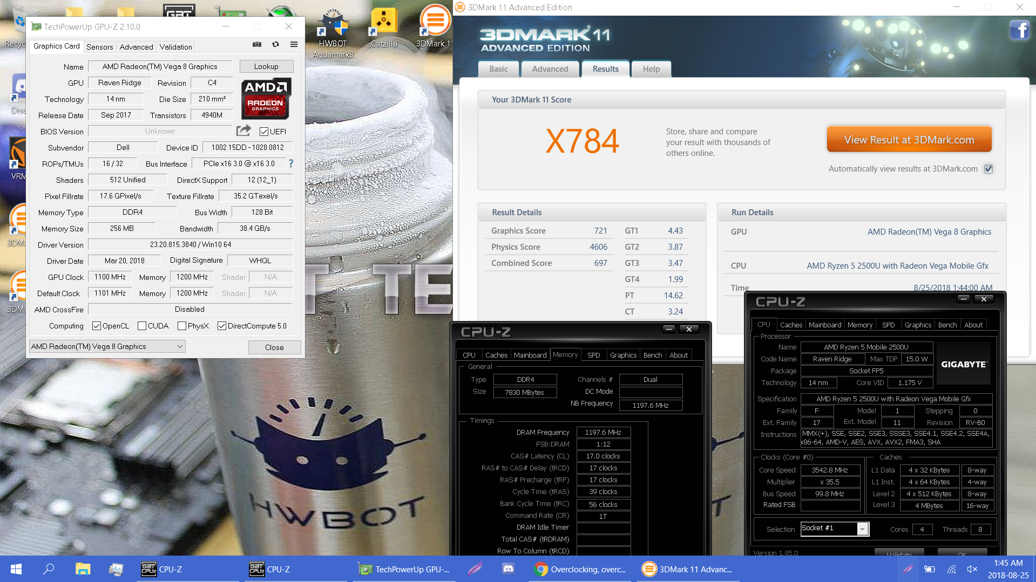
Task: Click the DRAM Frequency value field
Action: pyautogui.click(x=604, y=432)
